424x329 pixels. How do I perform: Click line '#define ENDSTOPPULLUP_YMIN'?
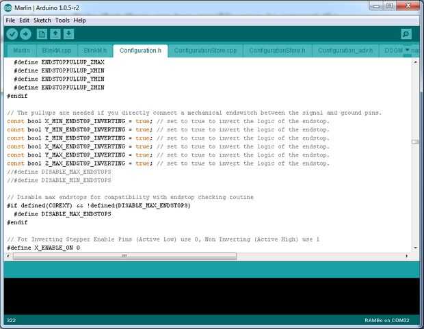[x=59, y=79]
